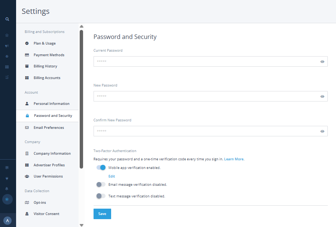Enable text message verification
The image size is (336, 227).
tap(101, 196)
